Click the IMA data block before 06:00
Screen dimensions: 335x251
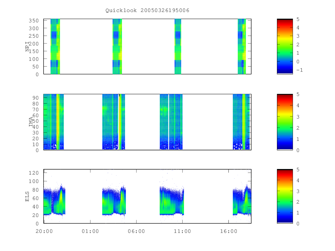coord(114,122)
